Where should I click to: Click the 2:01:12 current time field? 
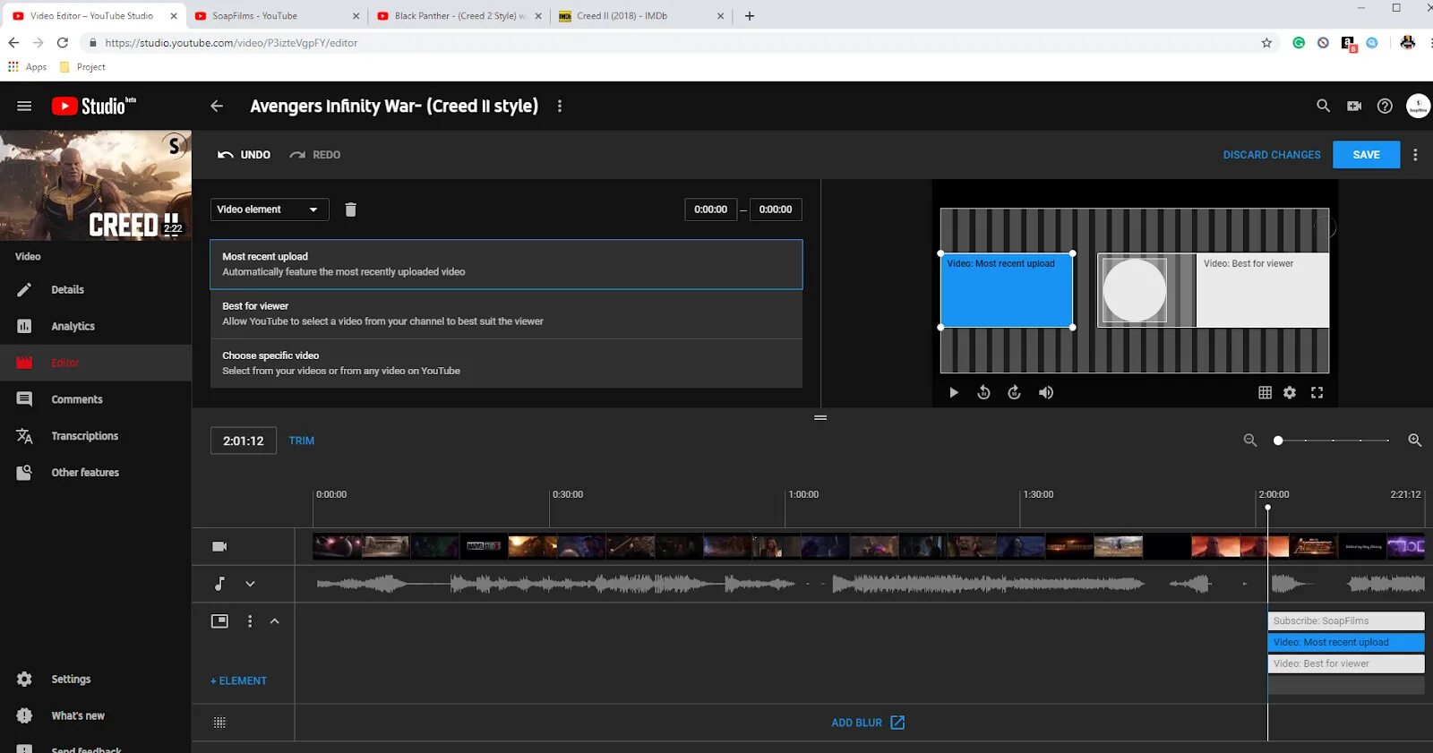244,441
